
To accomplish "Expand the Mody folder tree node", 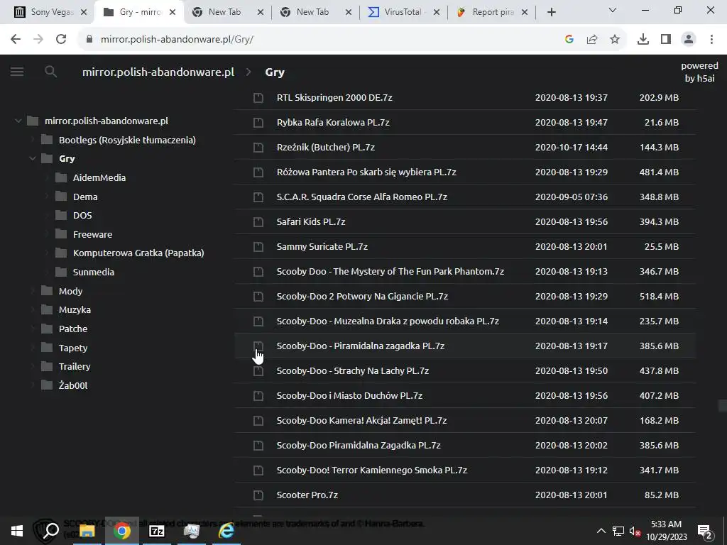I will [x=33, y=290].
